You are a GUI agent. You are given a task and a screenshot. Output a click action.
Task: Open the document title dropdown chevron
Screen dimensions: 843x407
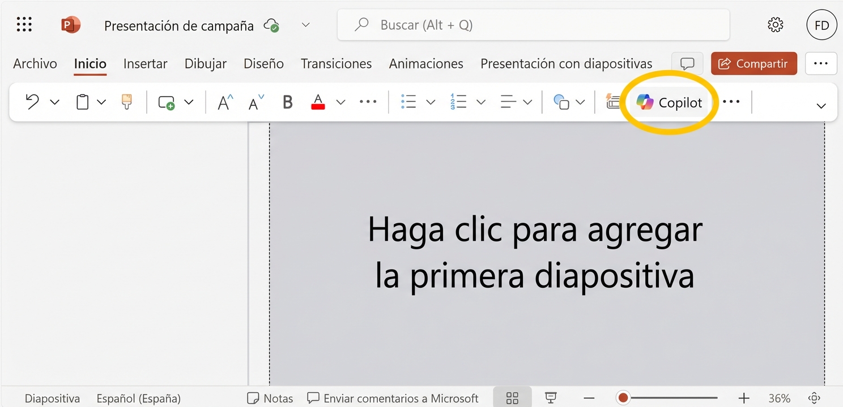(306, 25)
